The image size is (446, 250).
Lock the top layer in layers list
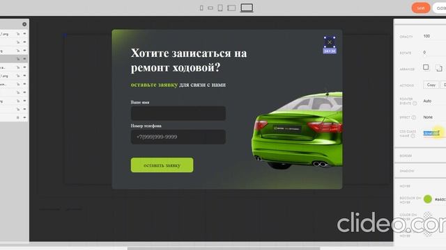pos(18,34)
